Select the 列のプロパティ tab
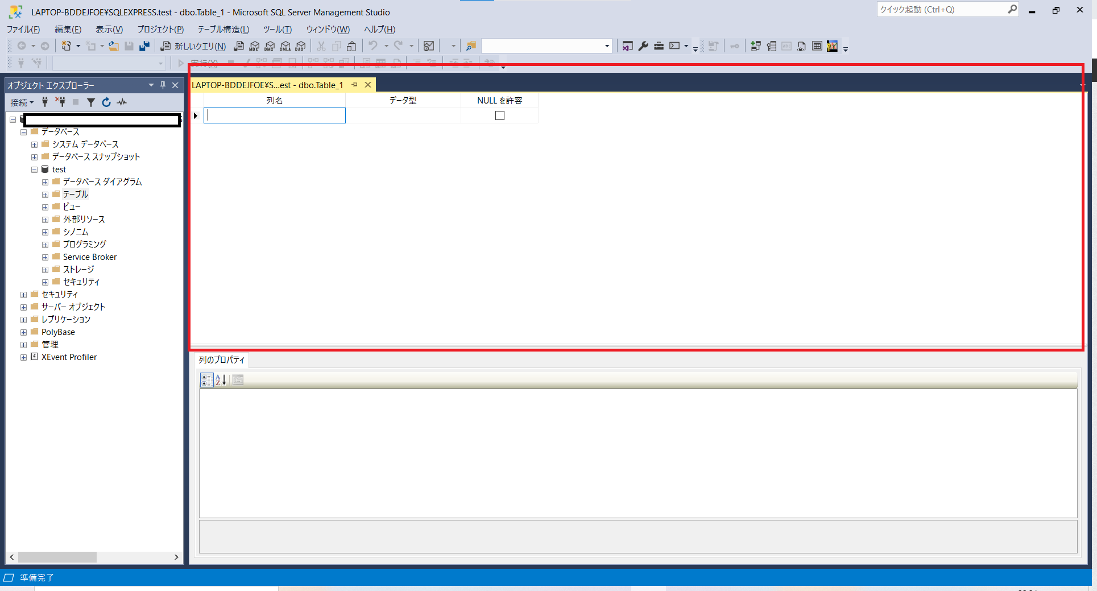The width and height of the screenshot is (1097, 591). pyautogui.click(x=221, y=360)
